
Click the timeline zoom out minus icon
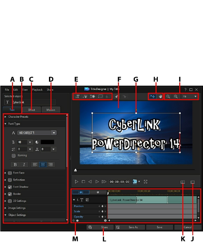pos(74,221)
